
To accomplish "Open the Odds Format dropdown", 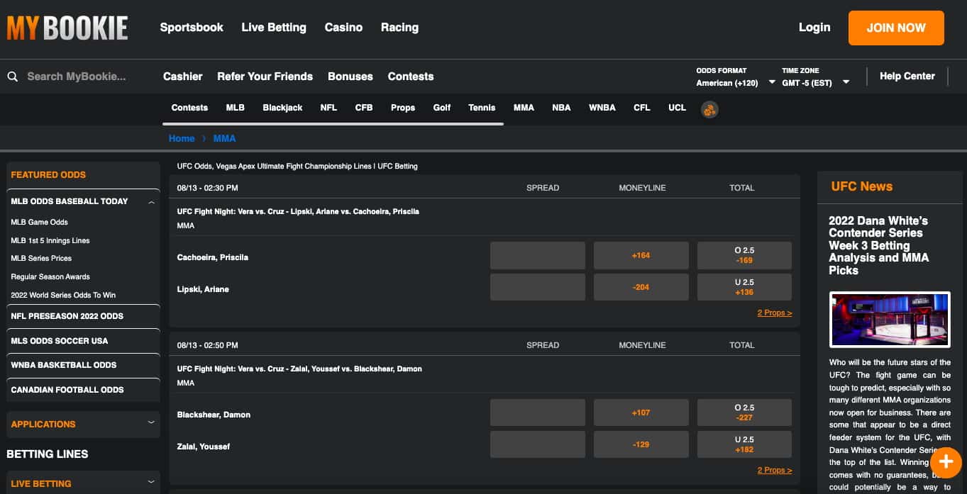I will click(x=736, y=77).
